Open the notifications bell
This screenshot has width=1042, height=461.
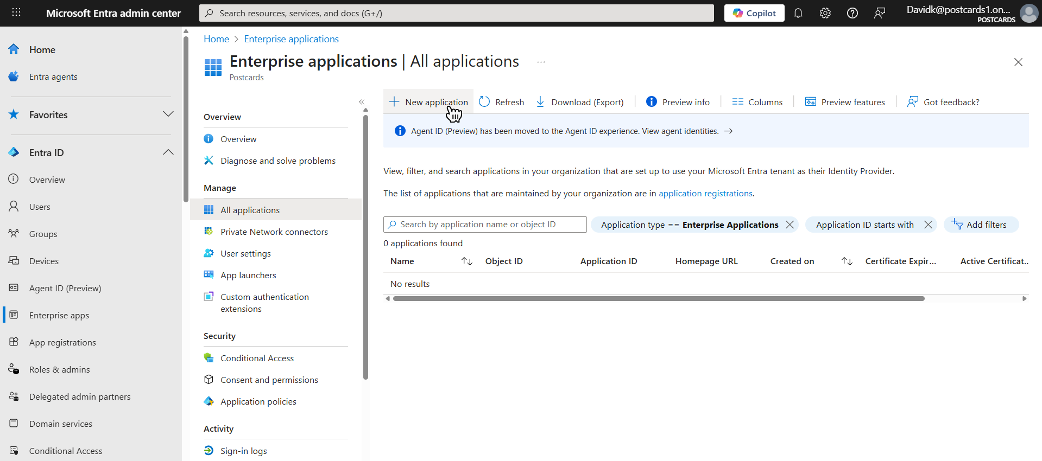coord(798,13)
